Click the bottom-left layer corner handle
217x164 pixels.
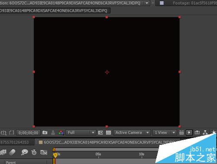tap(34, 127)
